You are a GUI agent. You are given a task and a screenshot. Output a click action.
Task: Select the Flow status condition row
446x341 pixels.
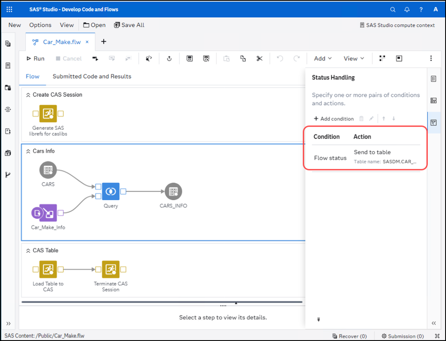coord(366,158)
